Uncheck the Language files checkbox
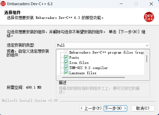159x115 pixels. tap(66, 73)
